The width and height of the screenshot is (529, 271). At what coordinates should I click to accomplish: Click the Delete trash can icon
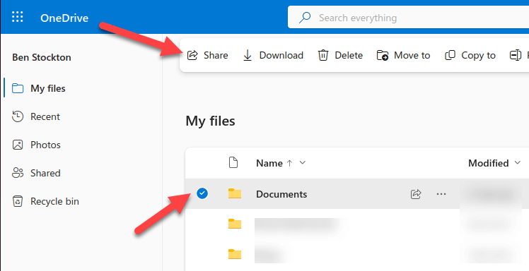[323, 55]
